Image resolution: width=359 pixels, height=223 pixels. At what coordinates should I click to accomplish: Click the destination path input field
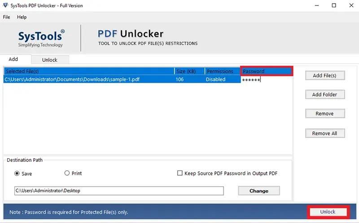(x=119, y=191)
